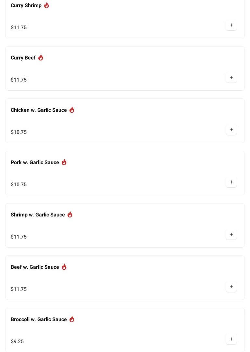The height and width of the screenshot is (352, 250).
Task: Add Broccoli w. Garlic Sauce to cart
Action: pyautogui.click(x=231, y=339)
